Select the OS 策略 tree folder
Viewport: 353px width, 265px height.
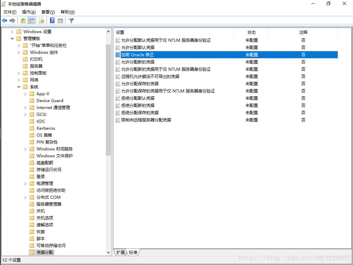point(44,135)
